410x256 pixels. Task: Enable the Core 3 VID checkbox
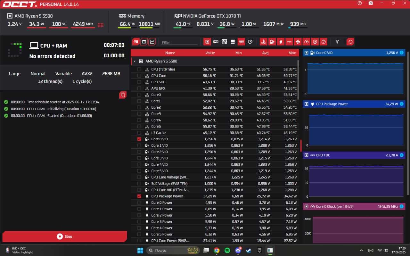point(139,158)
